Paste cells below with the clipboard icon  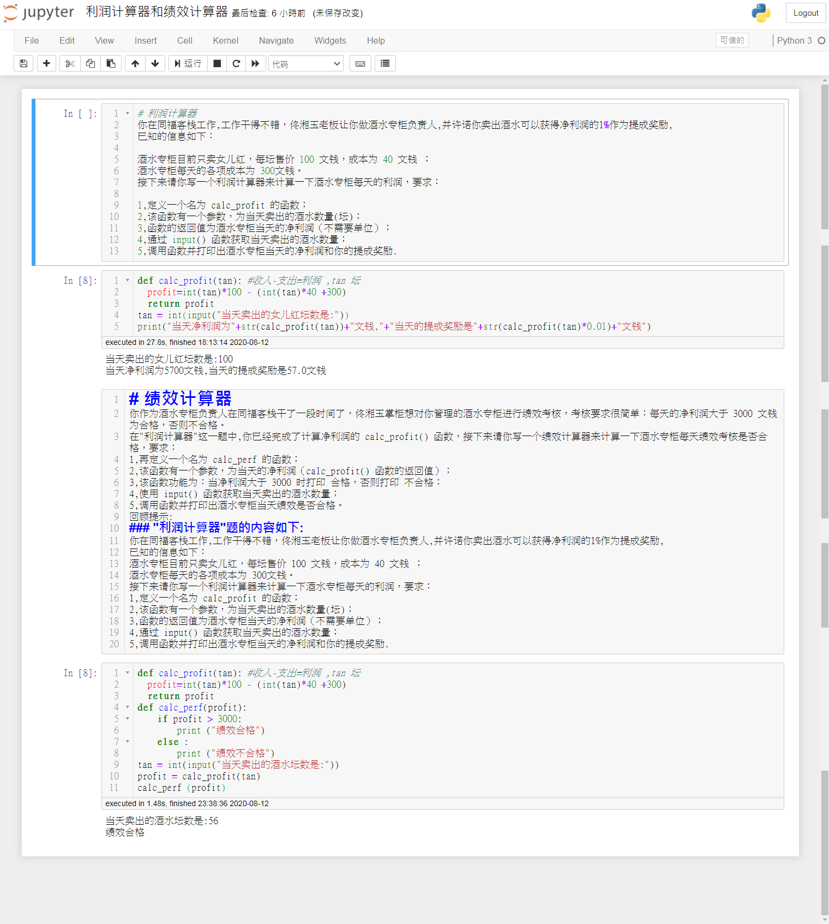pyautogui.click(x=111, y=64)
